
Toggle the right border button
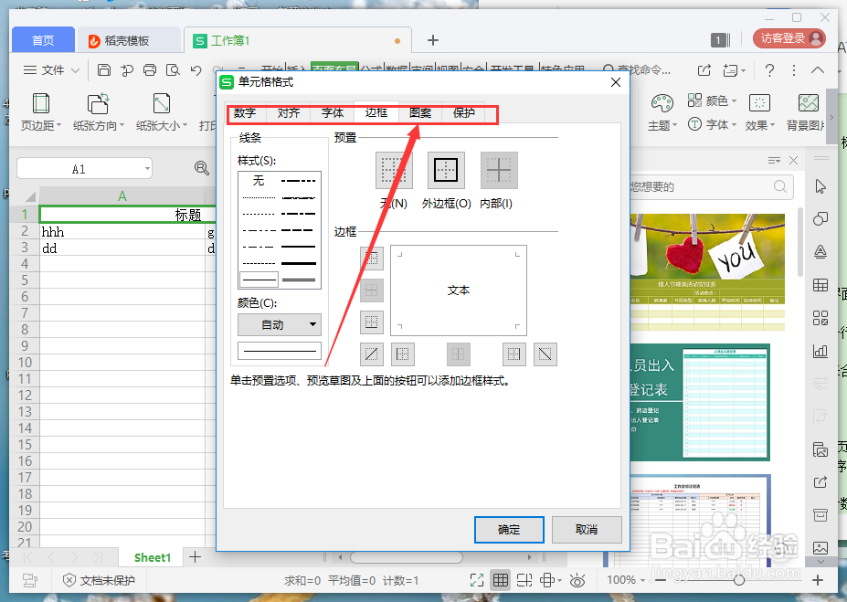coord(513,354)
